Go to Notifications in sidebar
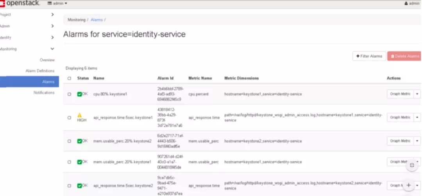This screenshot has width=422, height=196. pyautogui.click(x=44, y=93)
